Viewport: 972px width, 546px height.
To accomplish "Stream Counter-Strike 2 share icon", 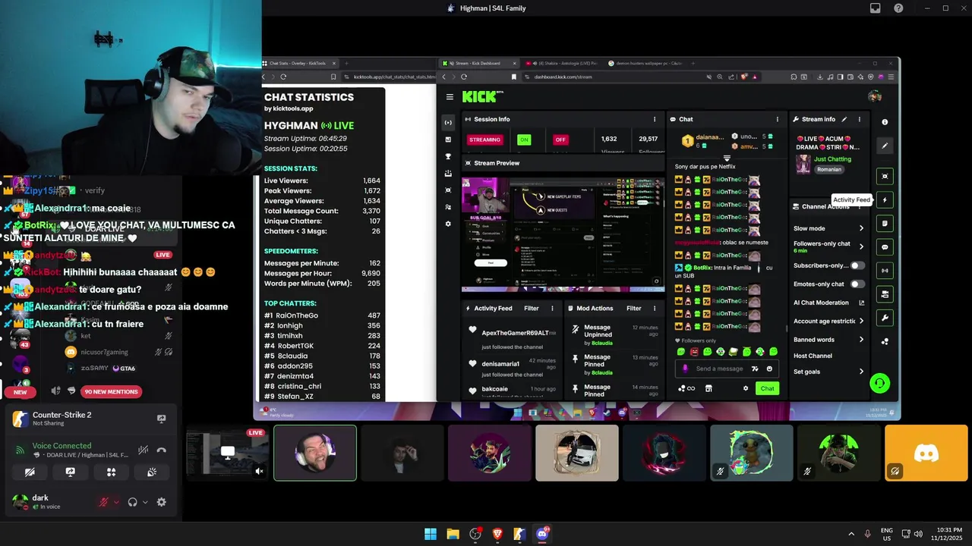I will [161, 419].
